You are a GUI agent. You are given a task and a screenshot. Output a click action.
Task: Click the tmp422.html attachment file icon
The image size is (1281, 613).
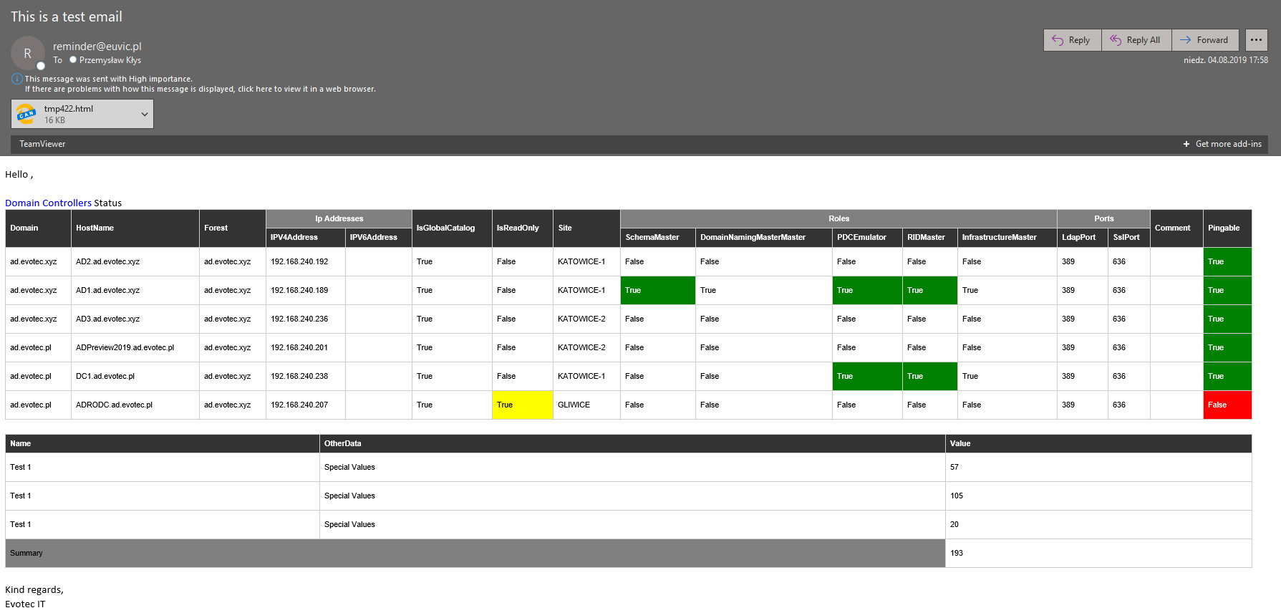(x=26, y=114)
